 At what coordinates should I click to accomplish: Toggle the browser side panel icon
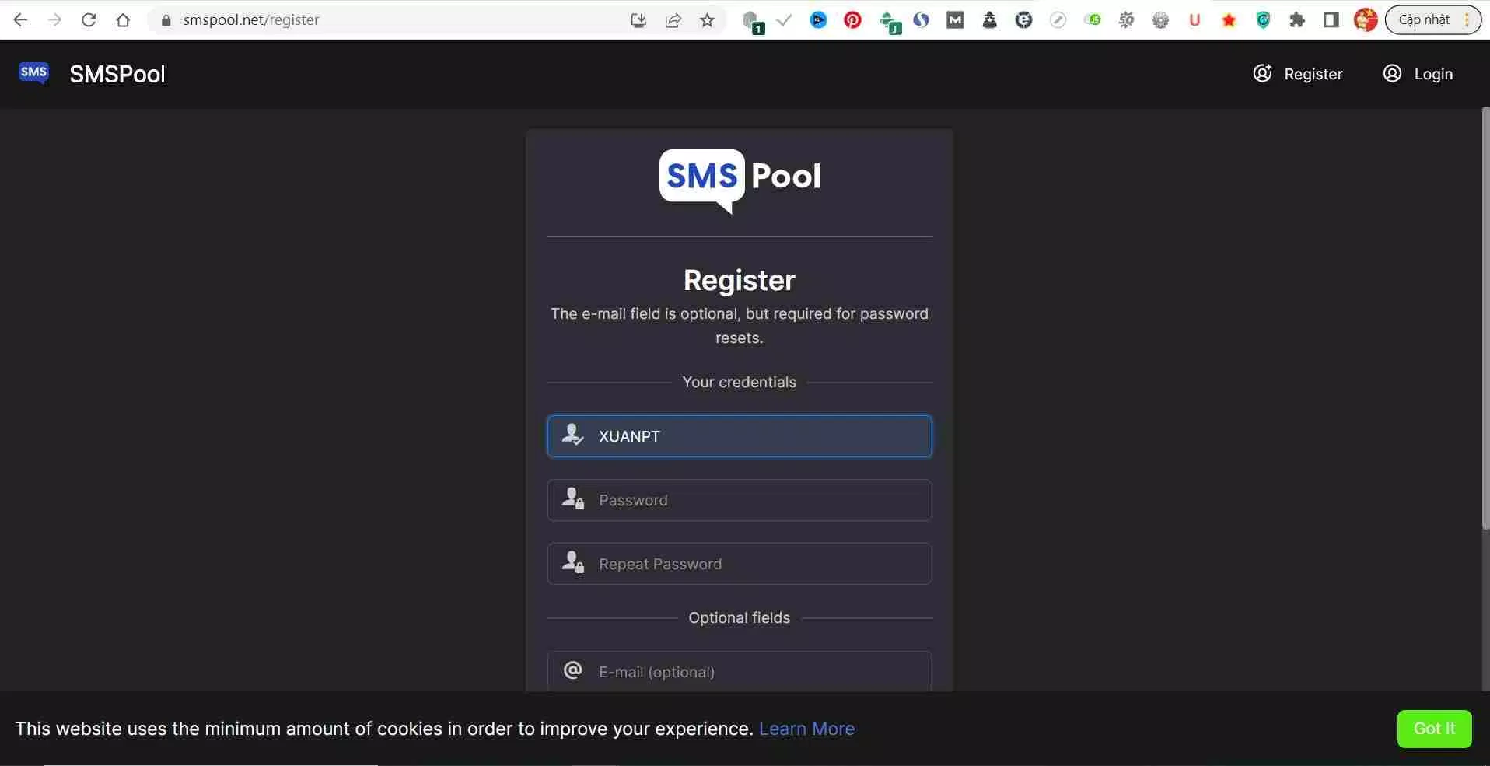tap(1331, 20)
